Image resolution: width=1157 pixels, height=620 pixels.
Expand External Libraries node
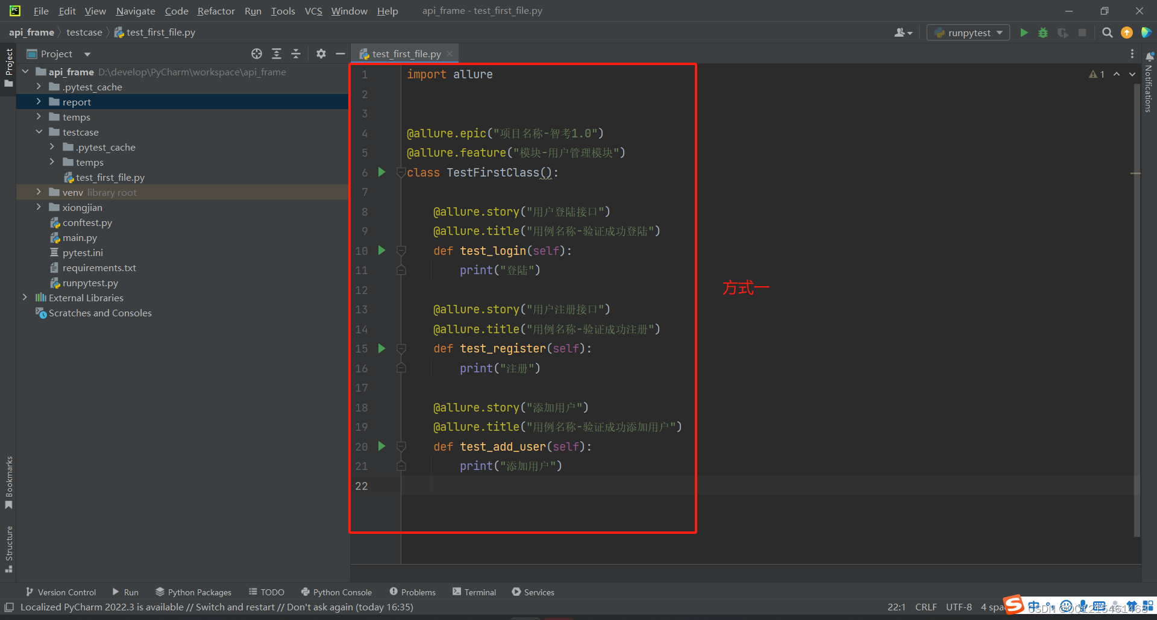pyautogui.click(x=25, y=298)
